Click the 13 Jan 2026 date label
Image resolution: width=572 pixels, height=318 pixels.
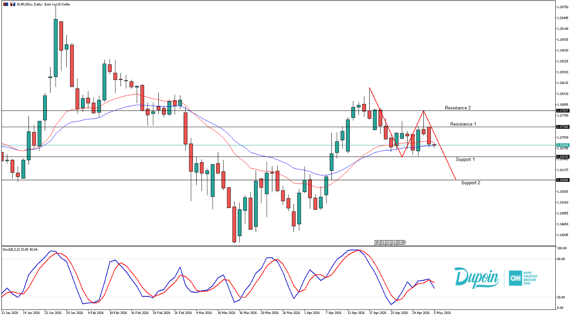[10, 313]
